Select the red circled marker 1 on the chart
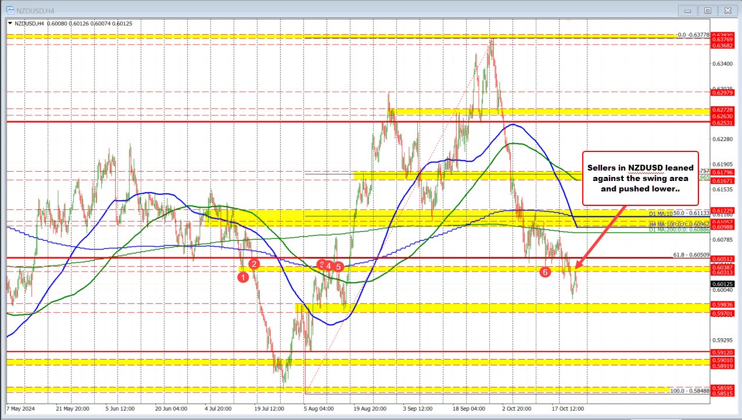Screen dimensions: 742x420 (x=243, y=277)
